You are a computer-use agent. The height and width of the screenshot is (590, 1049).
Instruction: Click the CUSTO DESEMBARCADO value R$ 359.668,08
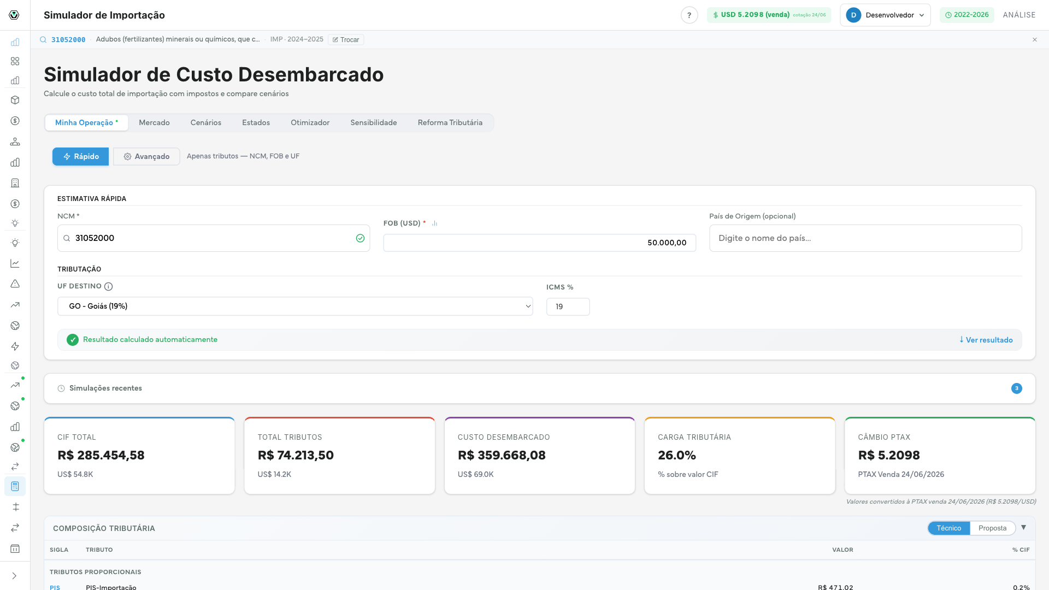click(x=502, y=455)
